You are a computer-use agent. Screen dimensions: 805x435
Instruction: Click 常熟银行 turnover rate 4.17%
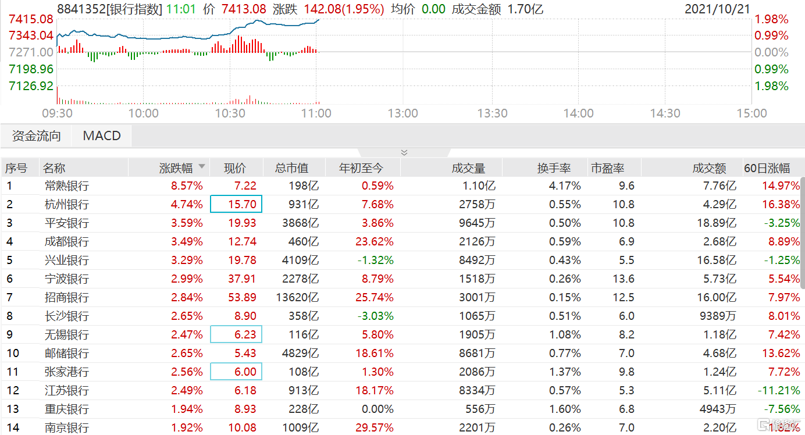[x=564, y=186]
